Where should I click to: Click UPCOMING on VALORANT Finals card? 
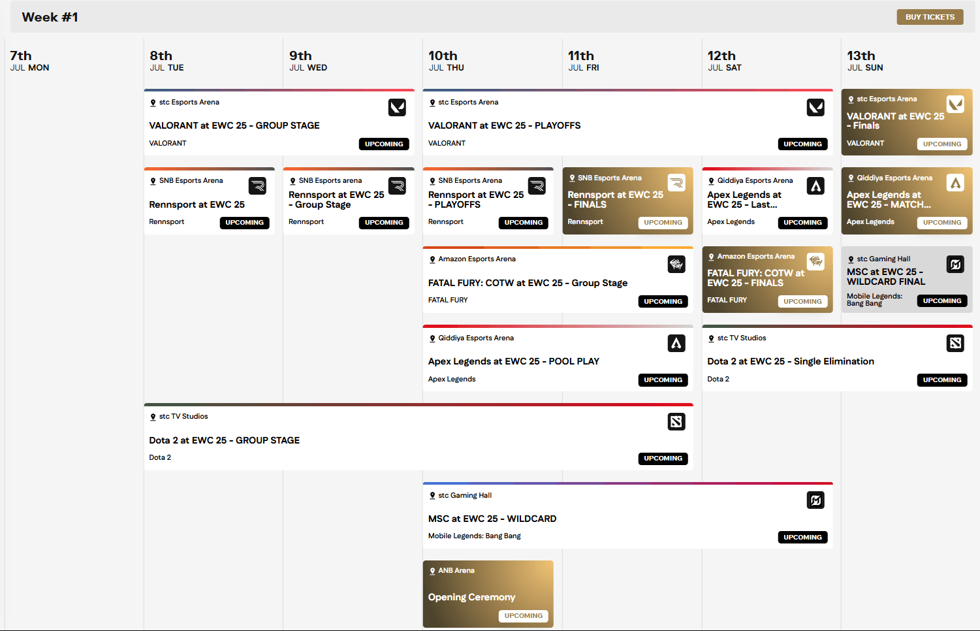pos(942,144)
